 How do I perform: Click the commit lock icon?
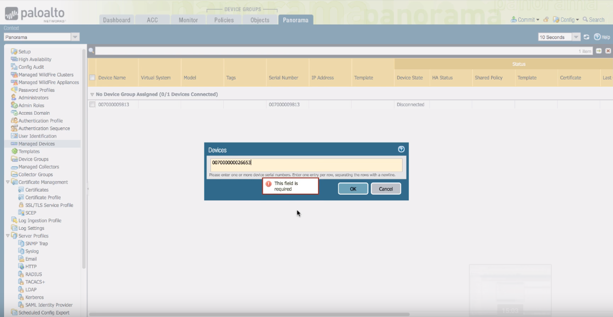(x=546, y=20)
